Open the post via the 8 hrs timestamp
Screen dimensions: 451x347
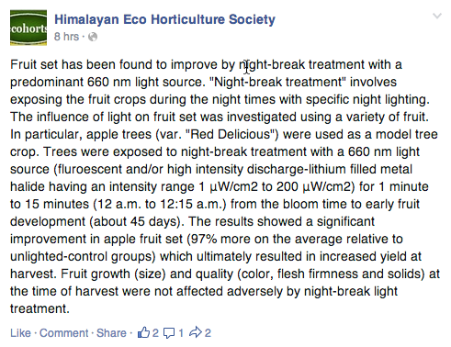tap(67, 37)
